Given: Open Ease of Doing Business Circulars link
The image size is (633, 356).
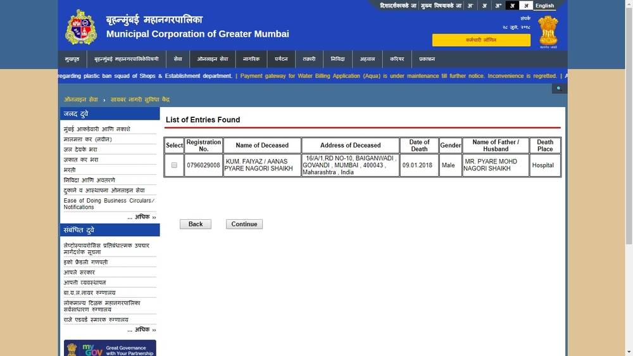Looking at the screenshot, I should coord(109,204).
